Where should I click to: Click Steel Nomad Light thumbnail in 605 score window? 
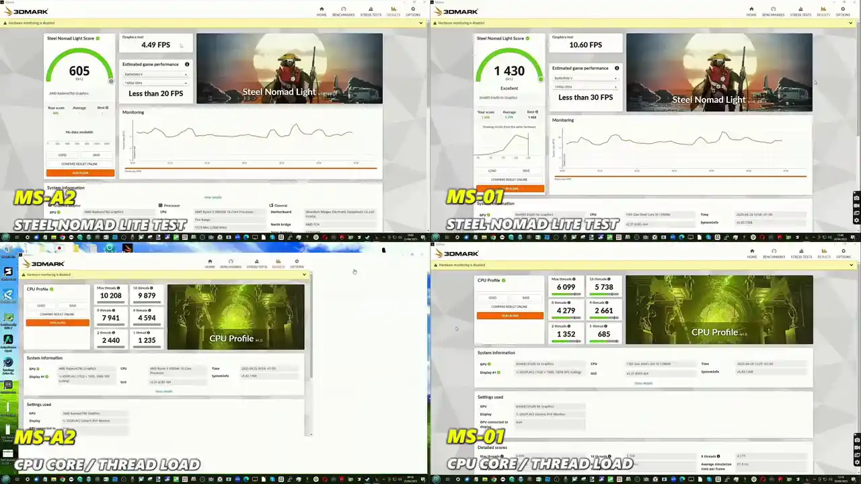[x=289, y=69]
